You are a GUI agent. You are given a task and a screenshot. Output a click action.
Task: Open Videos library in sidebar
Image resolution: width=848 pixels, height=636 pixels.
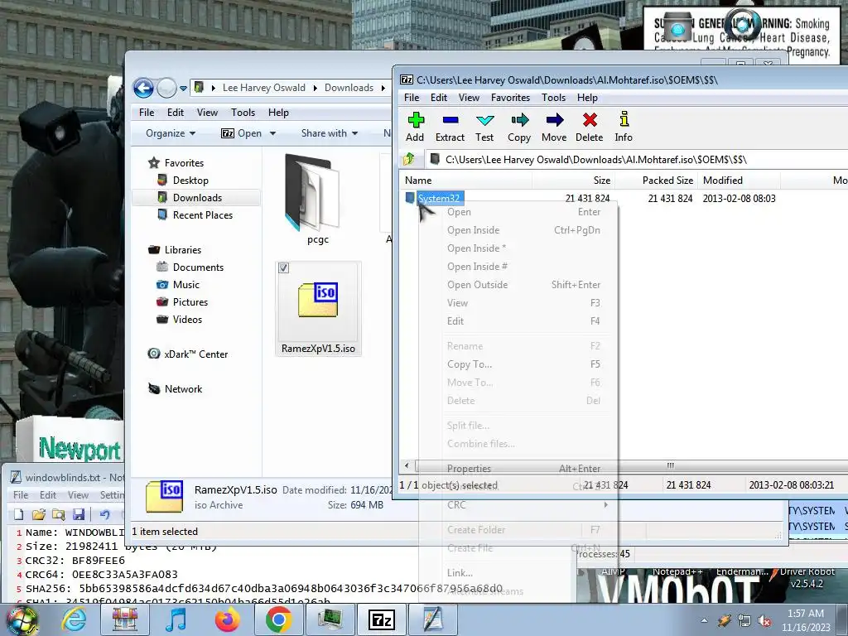coord(187,319)
